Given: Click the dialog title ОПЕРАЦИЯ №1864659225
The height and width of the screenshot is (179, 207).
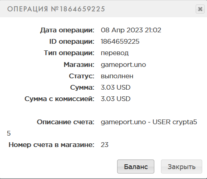Looking at the screenshot, I should (56, 9).
